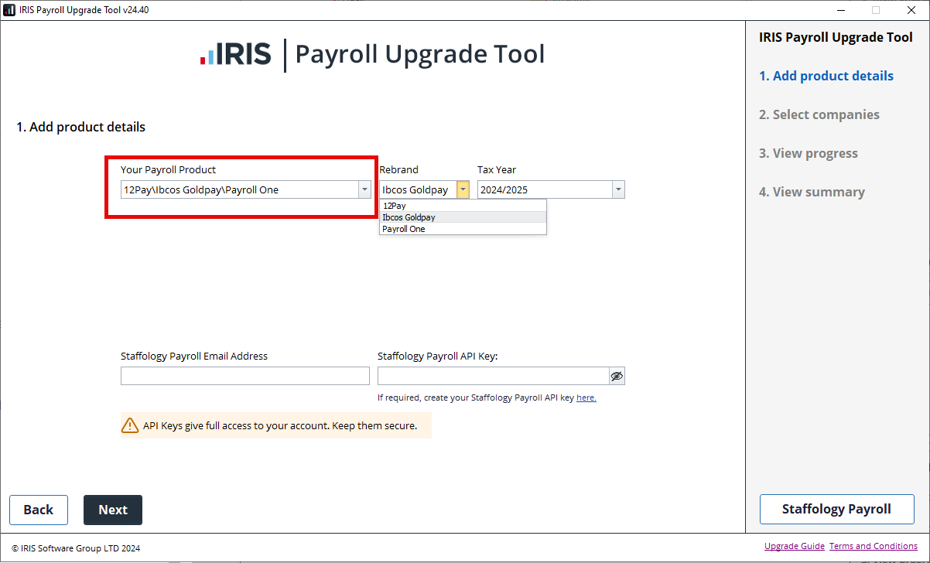Click 'API Keys give full access' warning text
The width and height of the screenshot is (930, 563).
tap(280, 425)
